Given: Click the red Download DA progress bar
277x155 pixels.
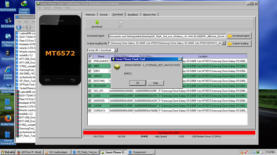Looking at the screenshot, I should coord(169,133).
